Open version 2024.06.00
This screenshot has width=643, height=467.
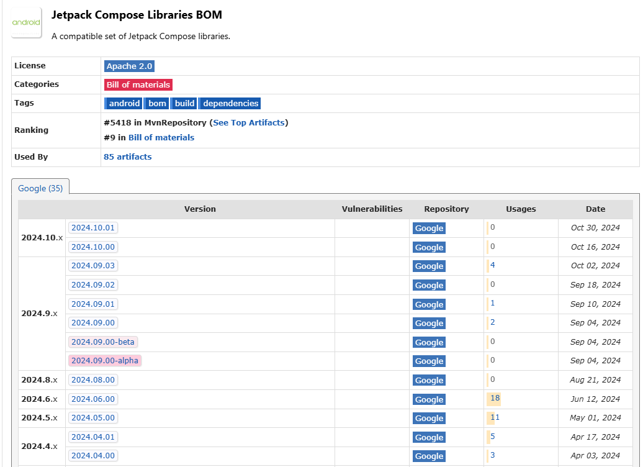(x=93, y=399)
